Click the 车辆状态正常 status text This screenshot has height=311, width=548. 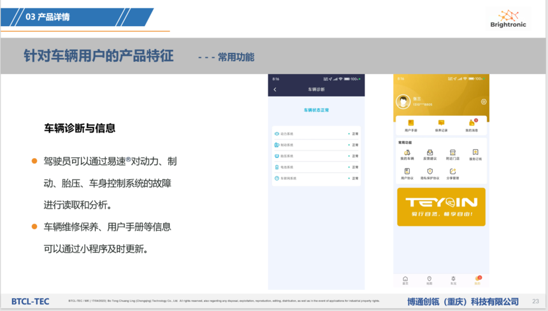[x=316, y=110]
